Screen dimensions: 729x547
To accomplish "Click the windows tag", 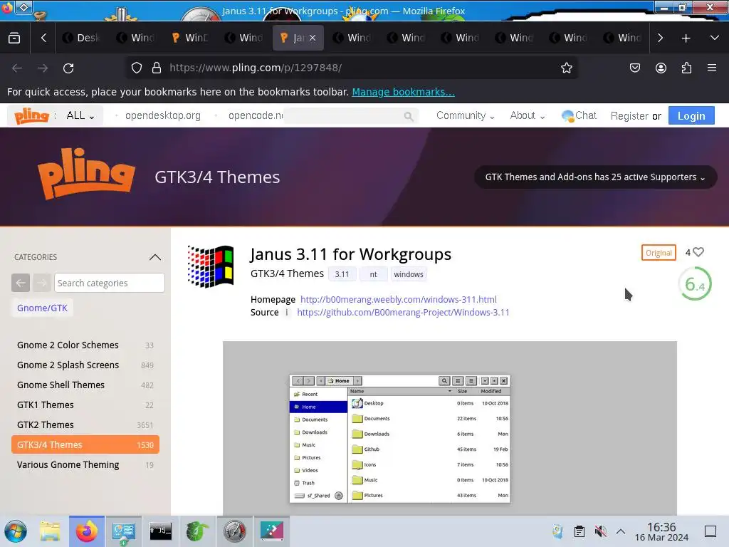I will (409, 274).
